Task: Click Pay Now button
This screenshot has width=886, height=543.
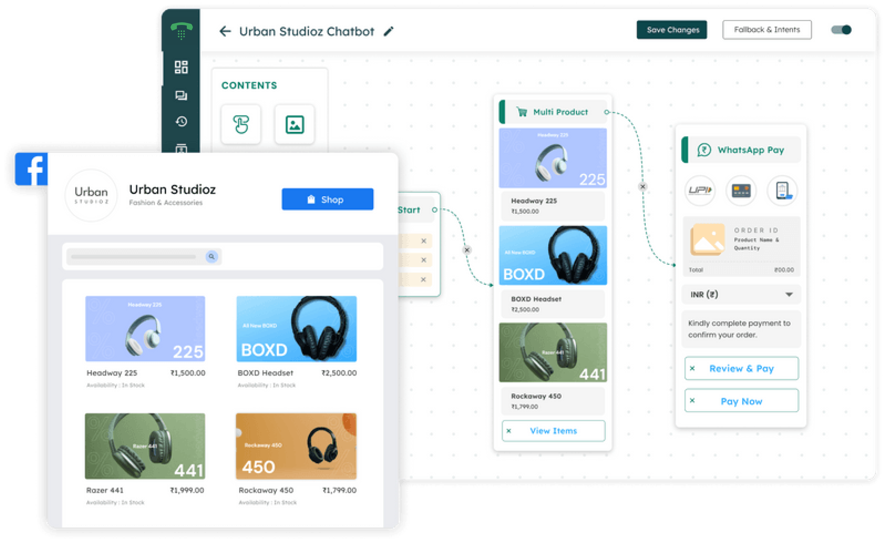Action: click(x=741, y=401)
